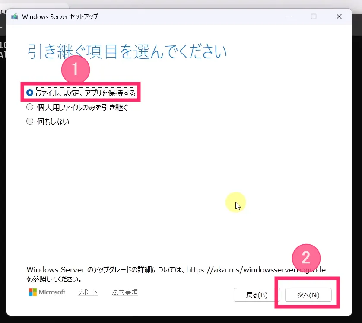
Task: Click the pink circle badge numbered 1
Action: point(75,69)
